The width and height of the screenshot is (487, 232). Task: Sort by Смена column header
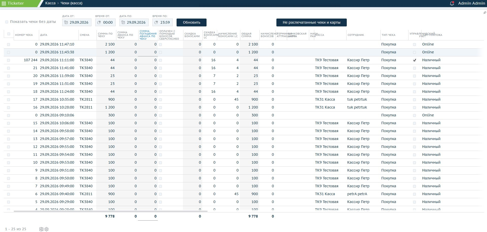point(85,35)
